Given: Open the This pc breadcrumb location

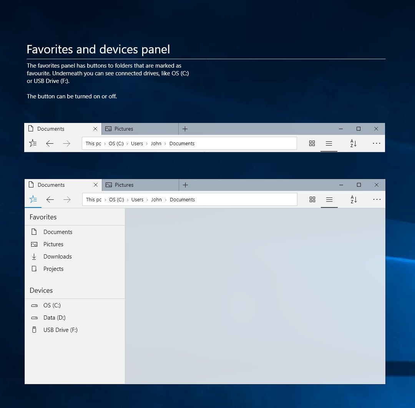Looking at the screenshot, I should [93, 199].
